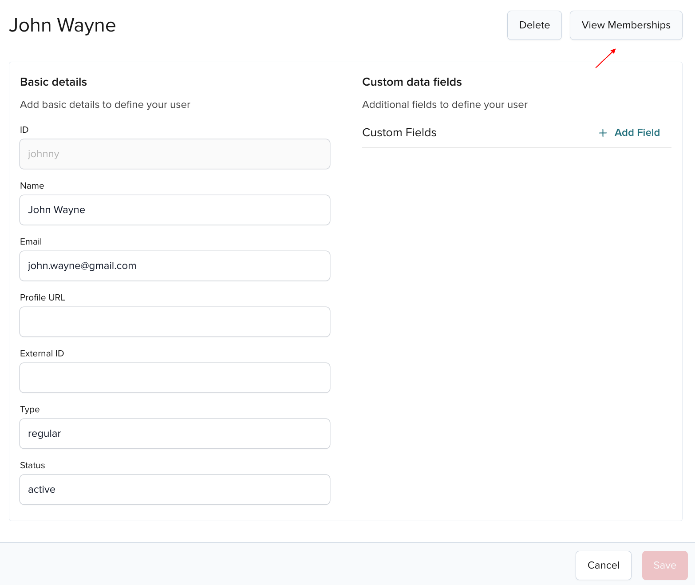Select the empty Profile URL field
695x585 pixels.
(175, 322)
